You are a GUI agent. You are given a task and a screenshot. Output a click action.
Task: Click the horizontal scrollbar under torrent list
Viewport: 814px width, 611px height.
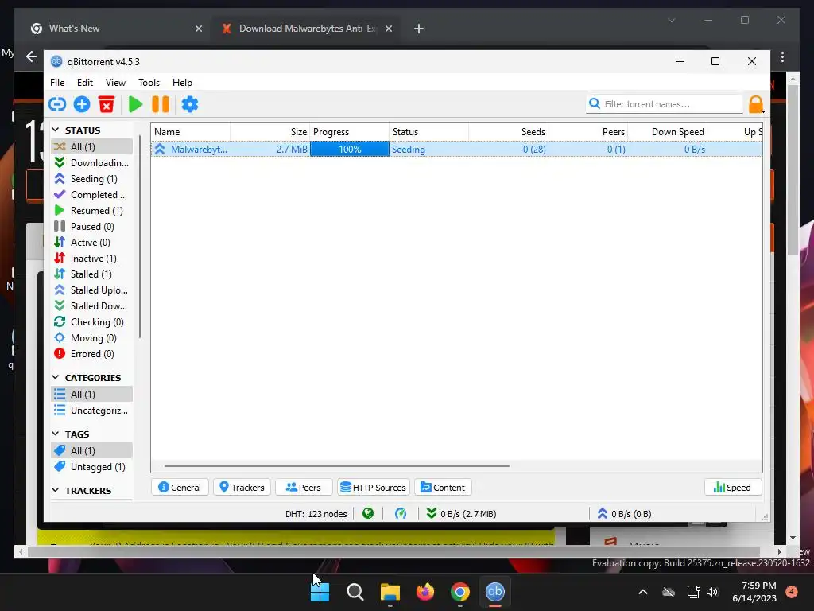click(337, 466)
